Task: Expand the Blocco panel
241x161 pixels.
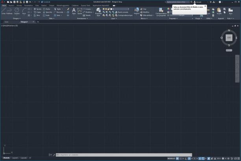Action: point(144,19)
